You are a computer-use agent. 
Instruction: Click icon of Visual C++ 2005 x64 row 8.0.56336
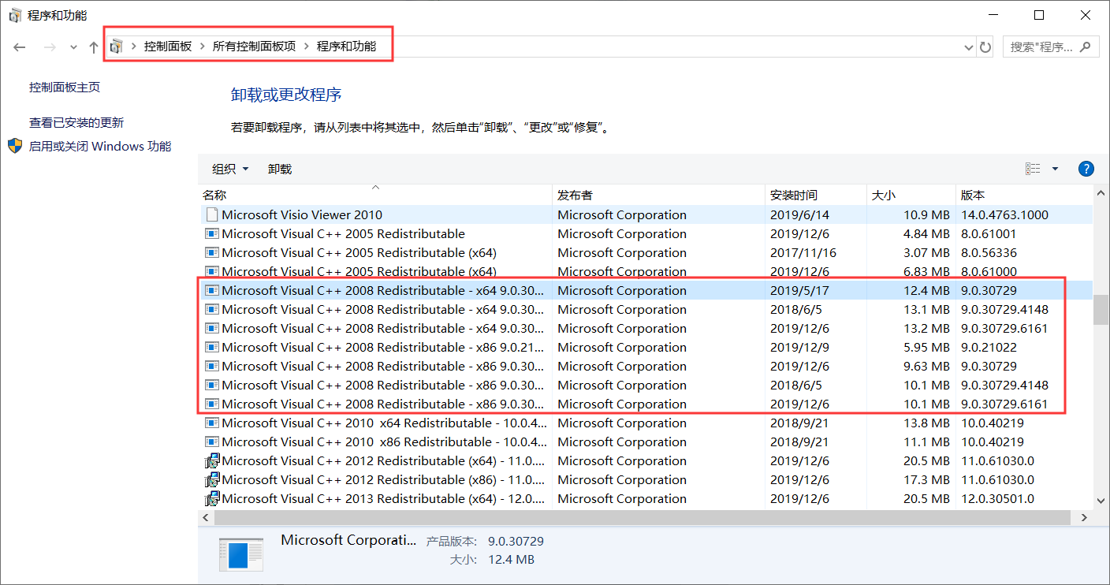pos(211,252)
